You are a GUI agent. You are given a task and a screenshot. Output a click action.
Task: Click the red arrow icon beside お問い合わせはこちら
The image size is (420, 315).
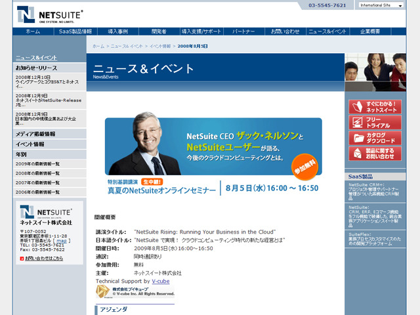pyautogui.click(x=22, y=259)
